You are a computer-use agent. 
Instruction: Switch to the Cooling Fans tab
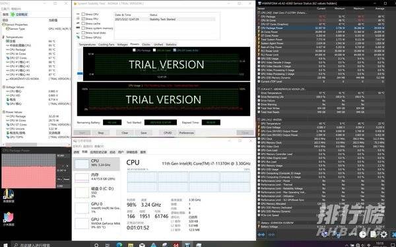106,44
